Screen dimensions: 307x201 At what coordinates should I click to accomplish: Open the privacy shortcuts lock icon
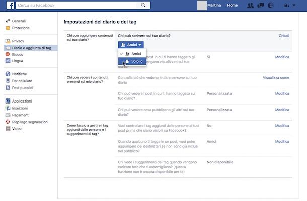(287, 5)
